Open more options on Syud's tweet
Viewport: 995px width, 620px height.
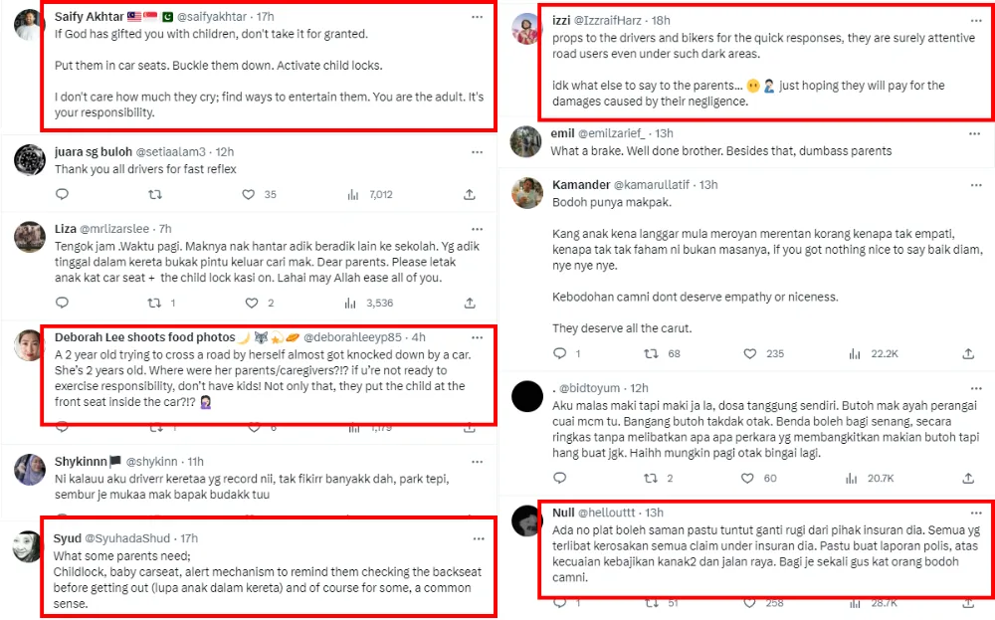coord(479,538)
